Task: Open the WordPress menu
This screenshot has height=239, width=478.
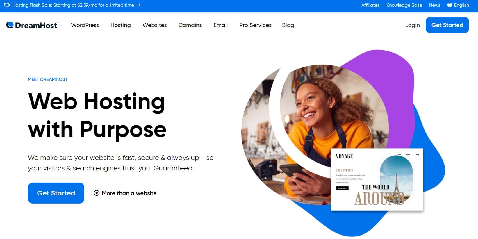Action: 85,25
